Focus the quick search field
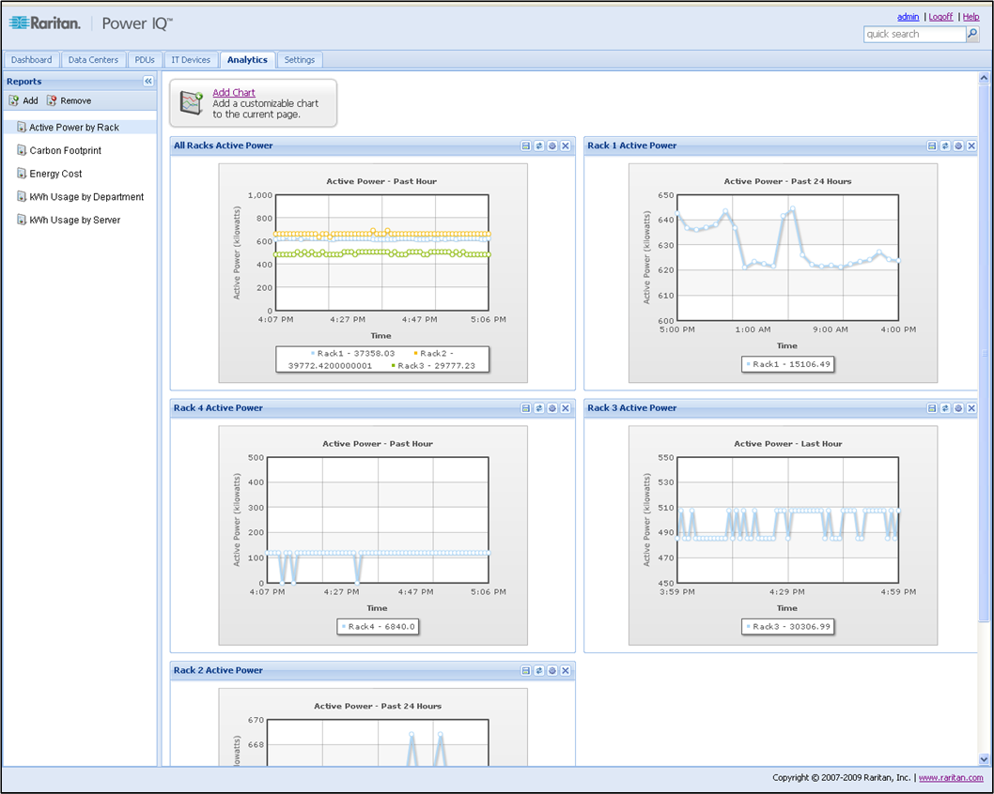The image size is (994, 794). [914, 34]
